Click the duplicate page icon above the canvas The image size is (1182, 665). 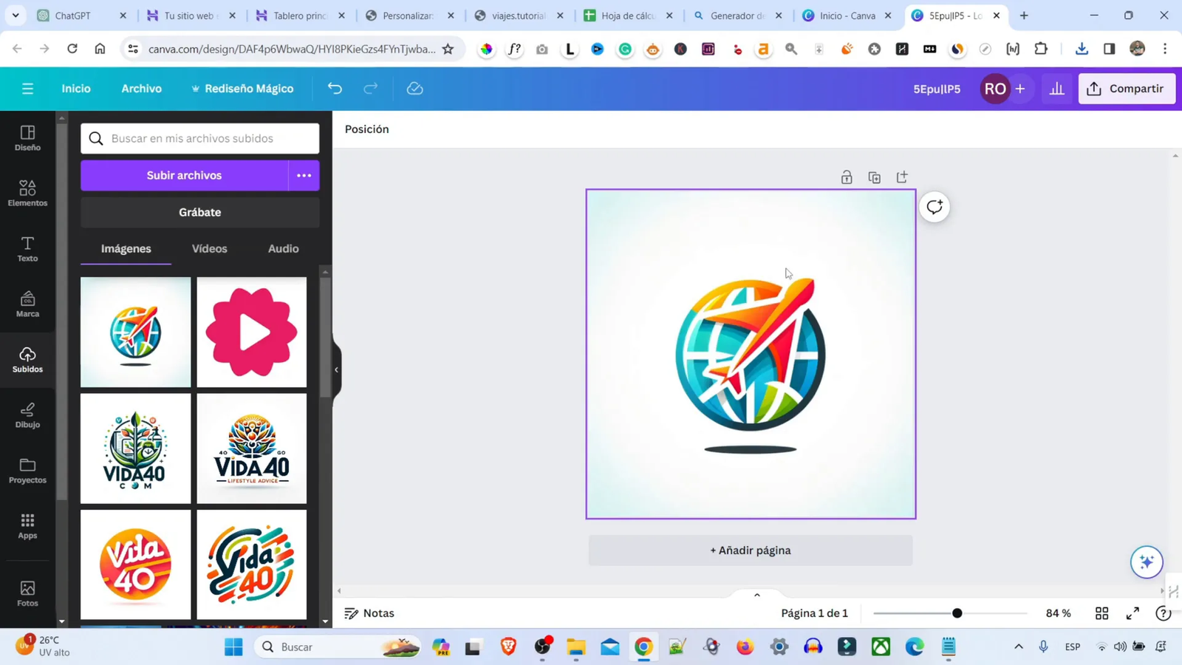pos(875,177)
